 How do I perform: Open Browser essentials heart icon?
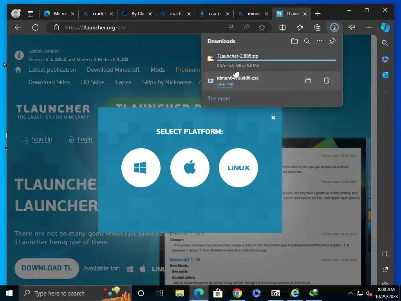click(x=352, y=27)
